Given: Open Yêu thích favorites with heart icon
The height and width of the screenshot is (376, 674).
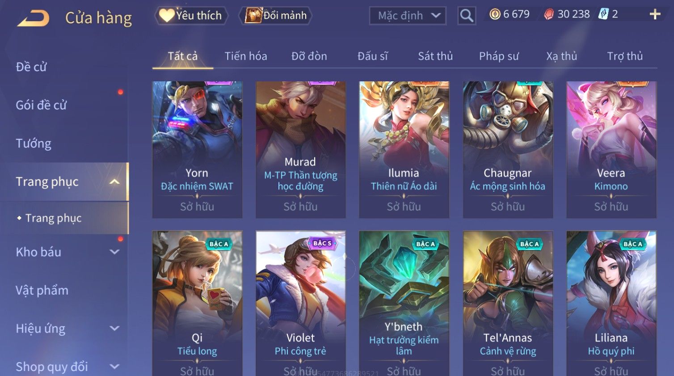Looking at the screenshot, I should pyautogui.click(x=191, y=16).
